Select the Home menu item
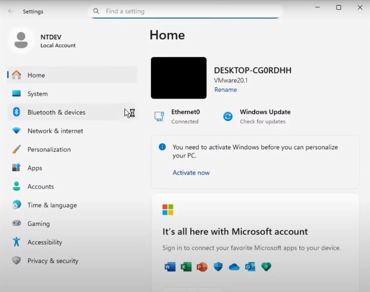The width and height of the screenshot is (370, 292). point(36,75)
